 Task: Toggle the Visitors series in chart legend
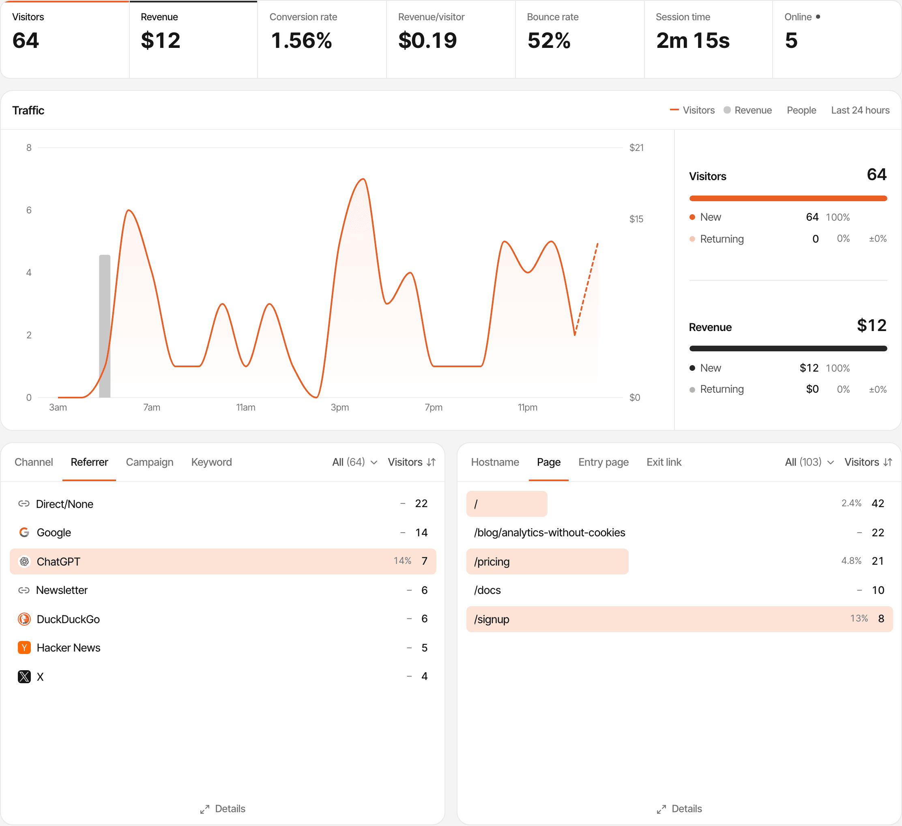coord(692,110)
